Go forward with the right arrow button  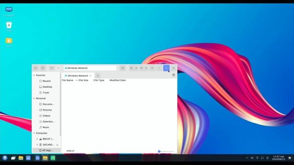click(58, 68)
